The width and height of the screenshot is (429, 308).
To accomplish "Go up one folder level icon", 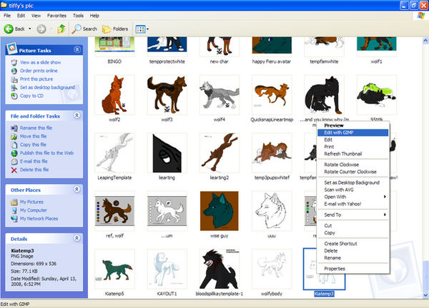I will pos(61,29).
